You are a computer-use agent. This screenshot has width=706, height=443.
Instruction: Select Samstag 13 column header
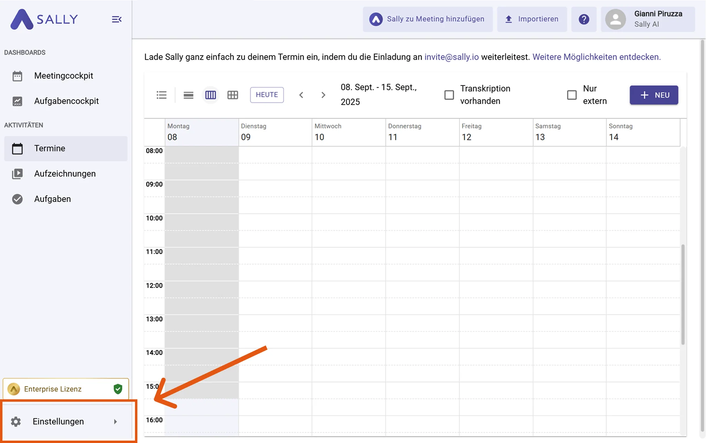click(569, 132)
